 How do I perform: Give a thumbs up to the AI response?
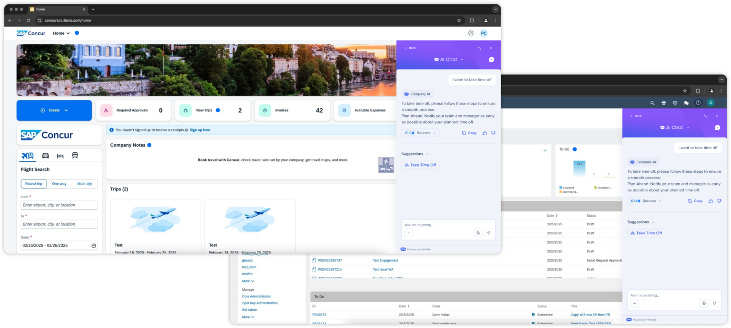485,133
